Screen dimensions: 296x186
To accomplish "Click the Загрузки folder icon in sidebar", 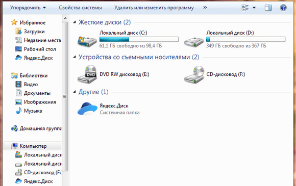I will [x=18, y=31].
